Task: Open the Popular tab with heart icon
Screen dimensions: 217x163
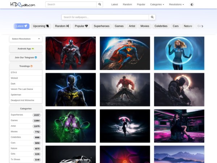Action: (81, 26)
